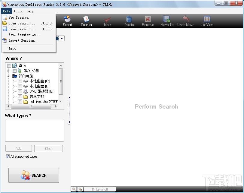Choose Save Session... Ctrl+S entry

point(29,29)
